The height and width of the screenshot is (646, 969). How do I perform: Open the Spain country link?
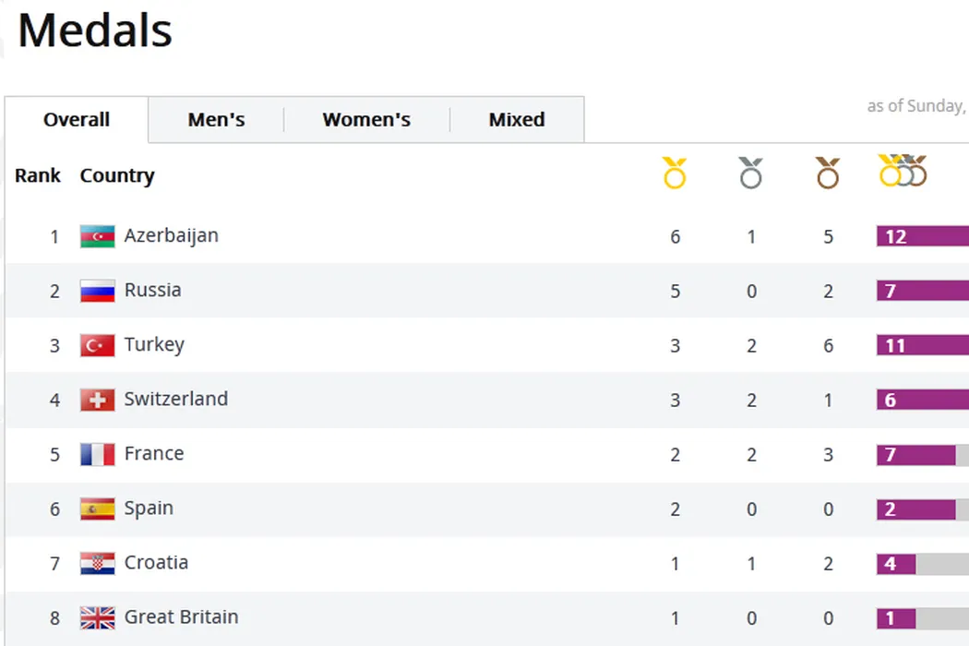point(149,508)
